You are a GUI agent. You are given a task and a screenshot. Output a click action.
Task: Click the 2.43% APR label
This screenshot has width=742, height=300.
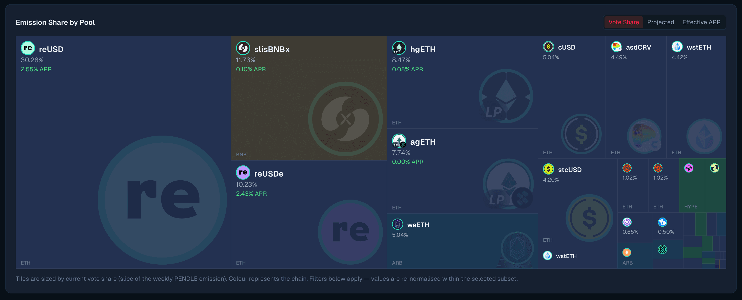click(x=251, y=194)
